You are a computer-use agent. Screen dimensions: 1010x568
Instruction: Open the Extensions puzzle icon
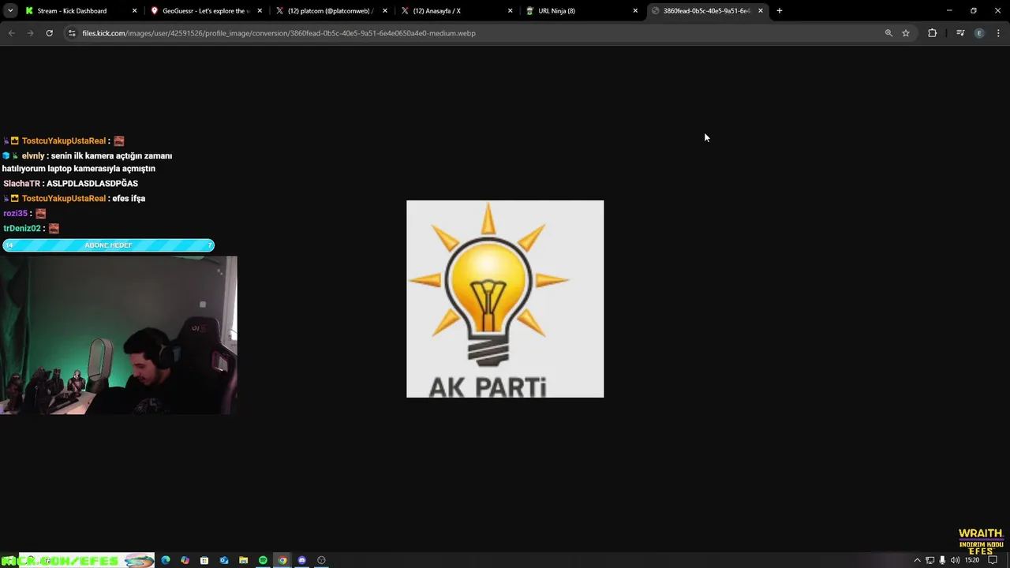pos(933,33)
